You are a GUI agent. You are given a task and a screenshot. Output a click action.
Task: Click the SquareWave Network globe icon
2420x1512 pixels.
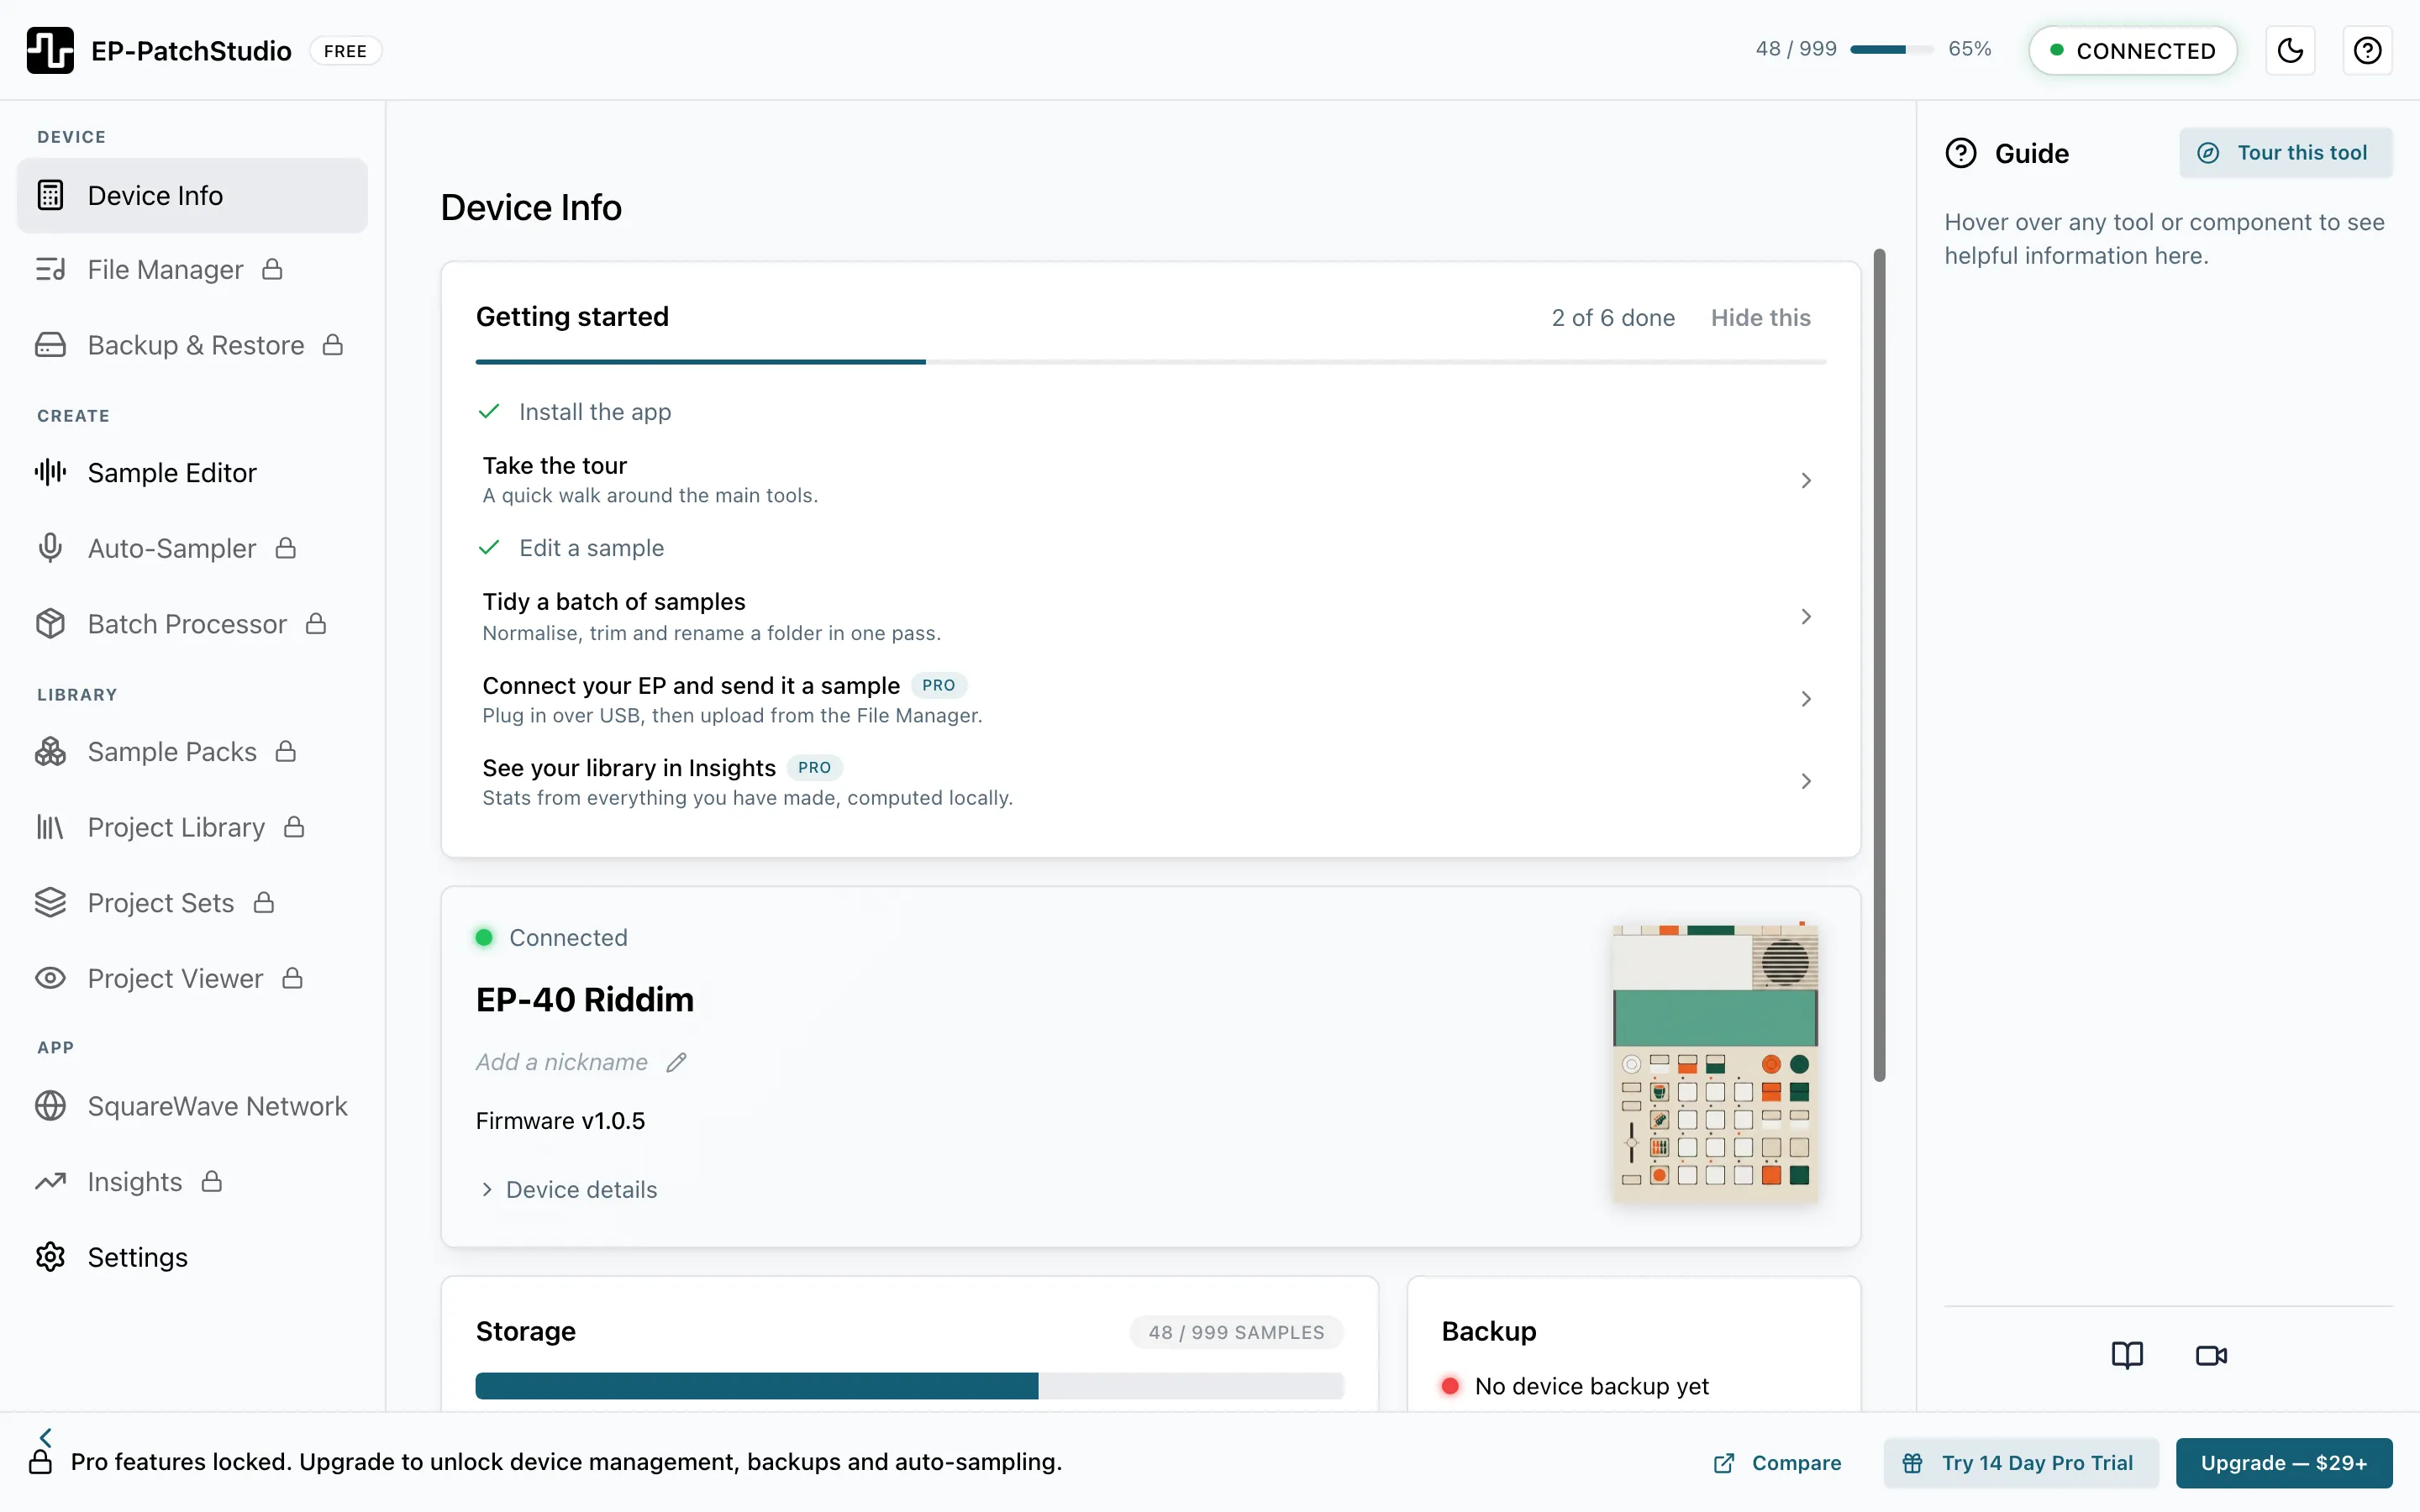(50, 1106)
